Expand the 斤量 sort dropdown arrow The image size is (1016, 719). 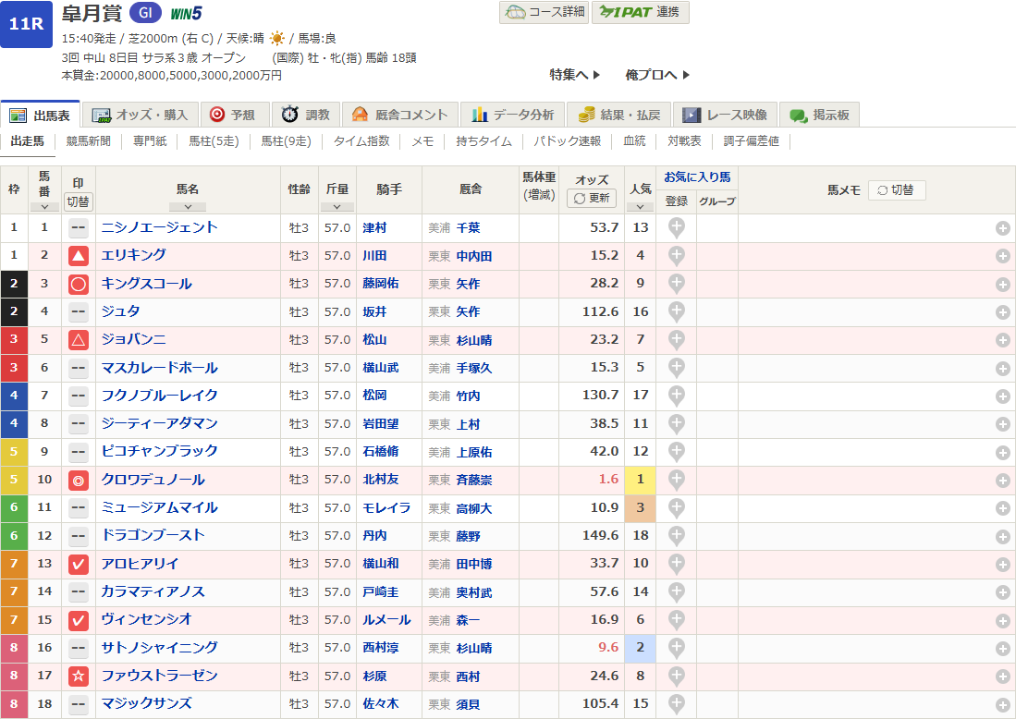pyautogui.click(x=337, y=207)
